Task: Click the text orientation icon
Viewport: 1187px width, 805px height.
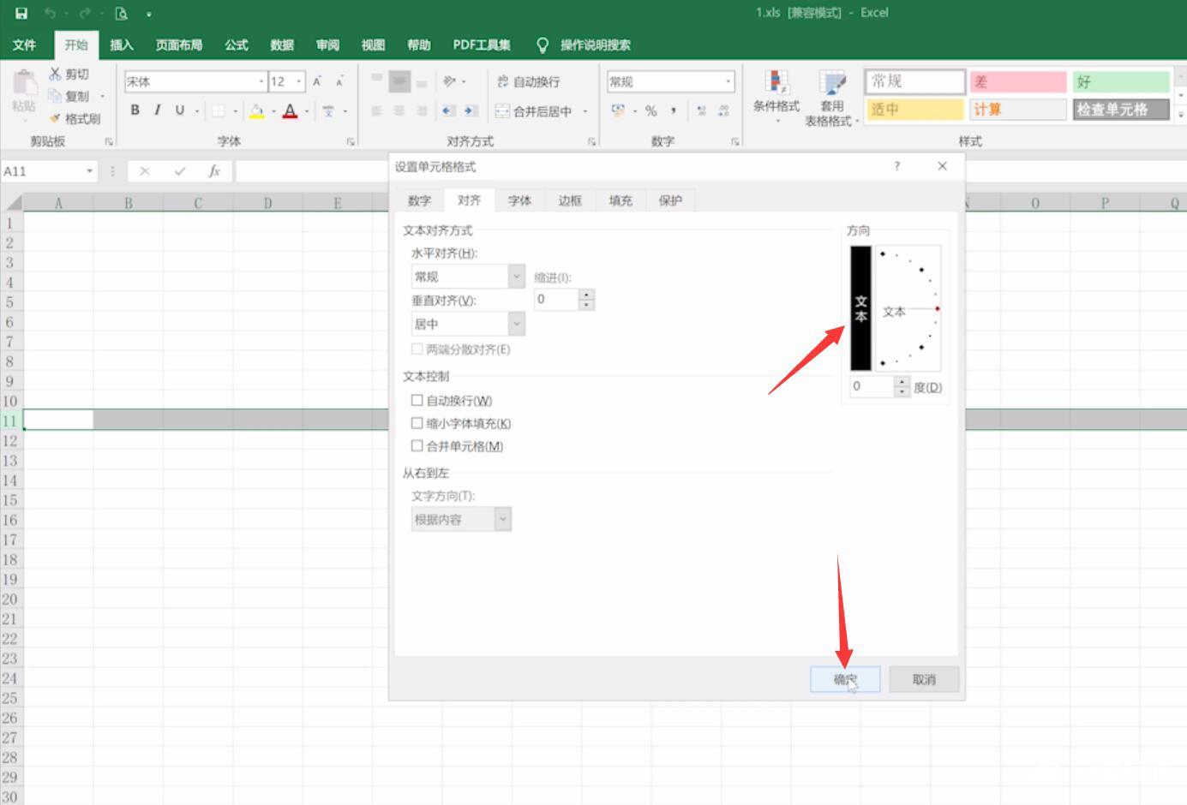Action: click(x=449, y=81)
